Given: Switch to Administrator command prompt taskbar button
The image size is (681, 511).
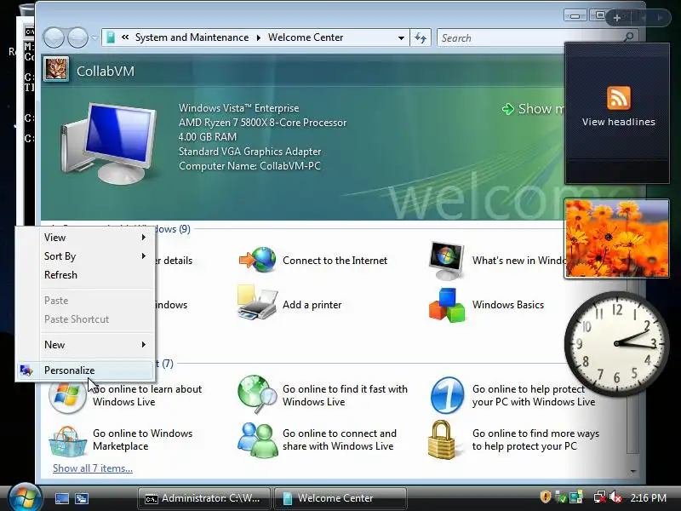Looking at the screenshot, I should [x=204, y=498].
